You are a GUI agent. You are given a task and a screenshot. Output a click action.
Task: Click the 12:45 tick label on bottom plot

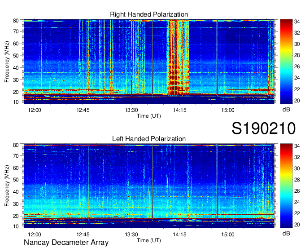[x=83, y=235]
